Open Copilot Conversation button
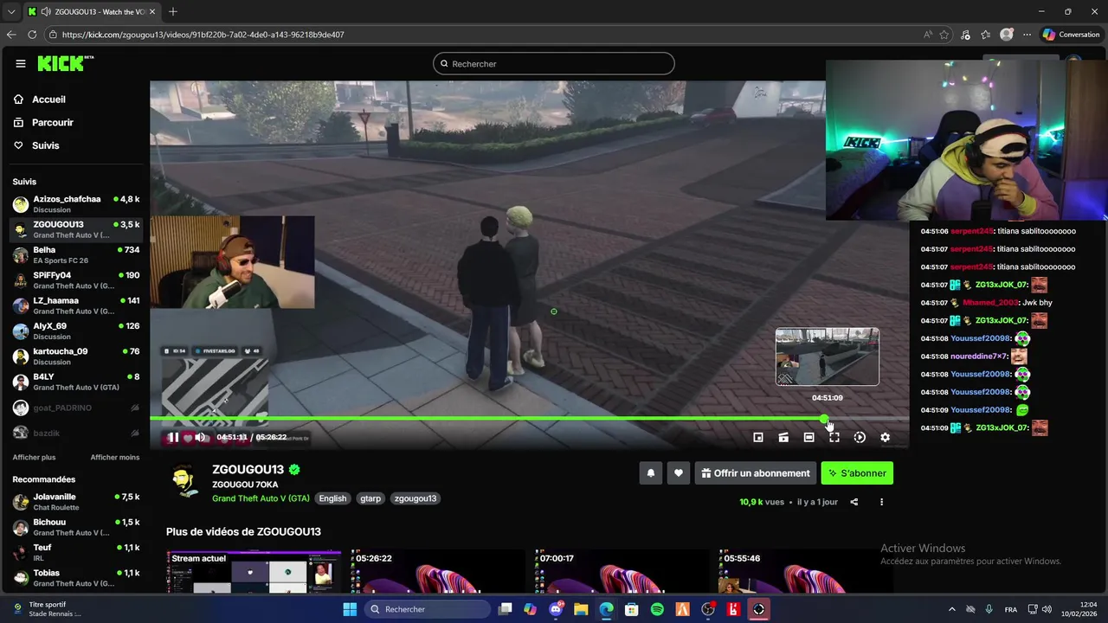Viewport: 1108px width, 623px height. click(1072, 35)
